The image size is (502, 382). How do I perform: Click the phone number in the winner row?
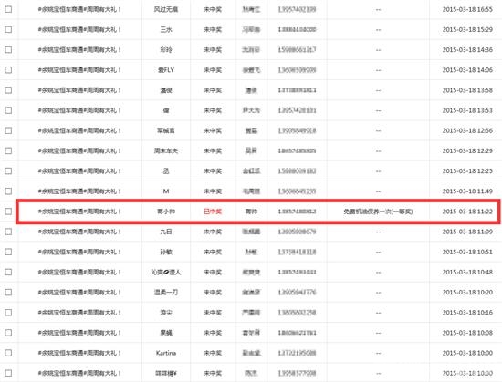point(297,212)
